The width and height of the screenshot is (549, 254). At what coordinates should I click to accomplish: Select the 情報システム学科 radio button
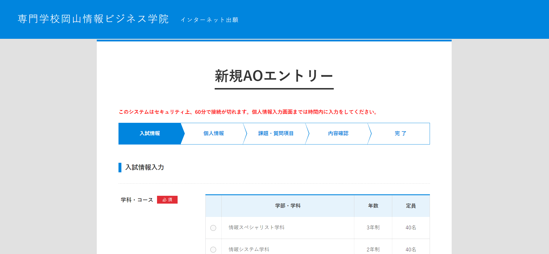coord(213,249)
